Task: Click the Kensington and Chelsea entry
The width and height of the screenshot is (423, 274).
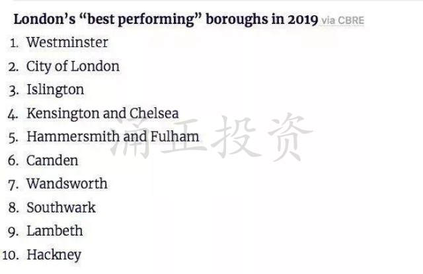Action: tap(102, 113)
